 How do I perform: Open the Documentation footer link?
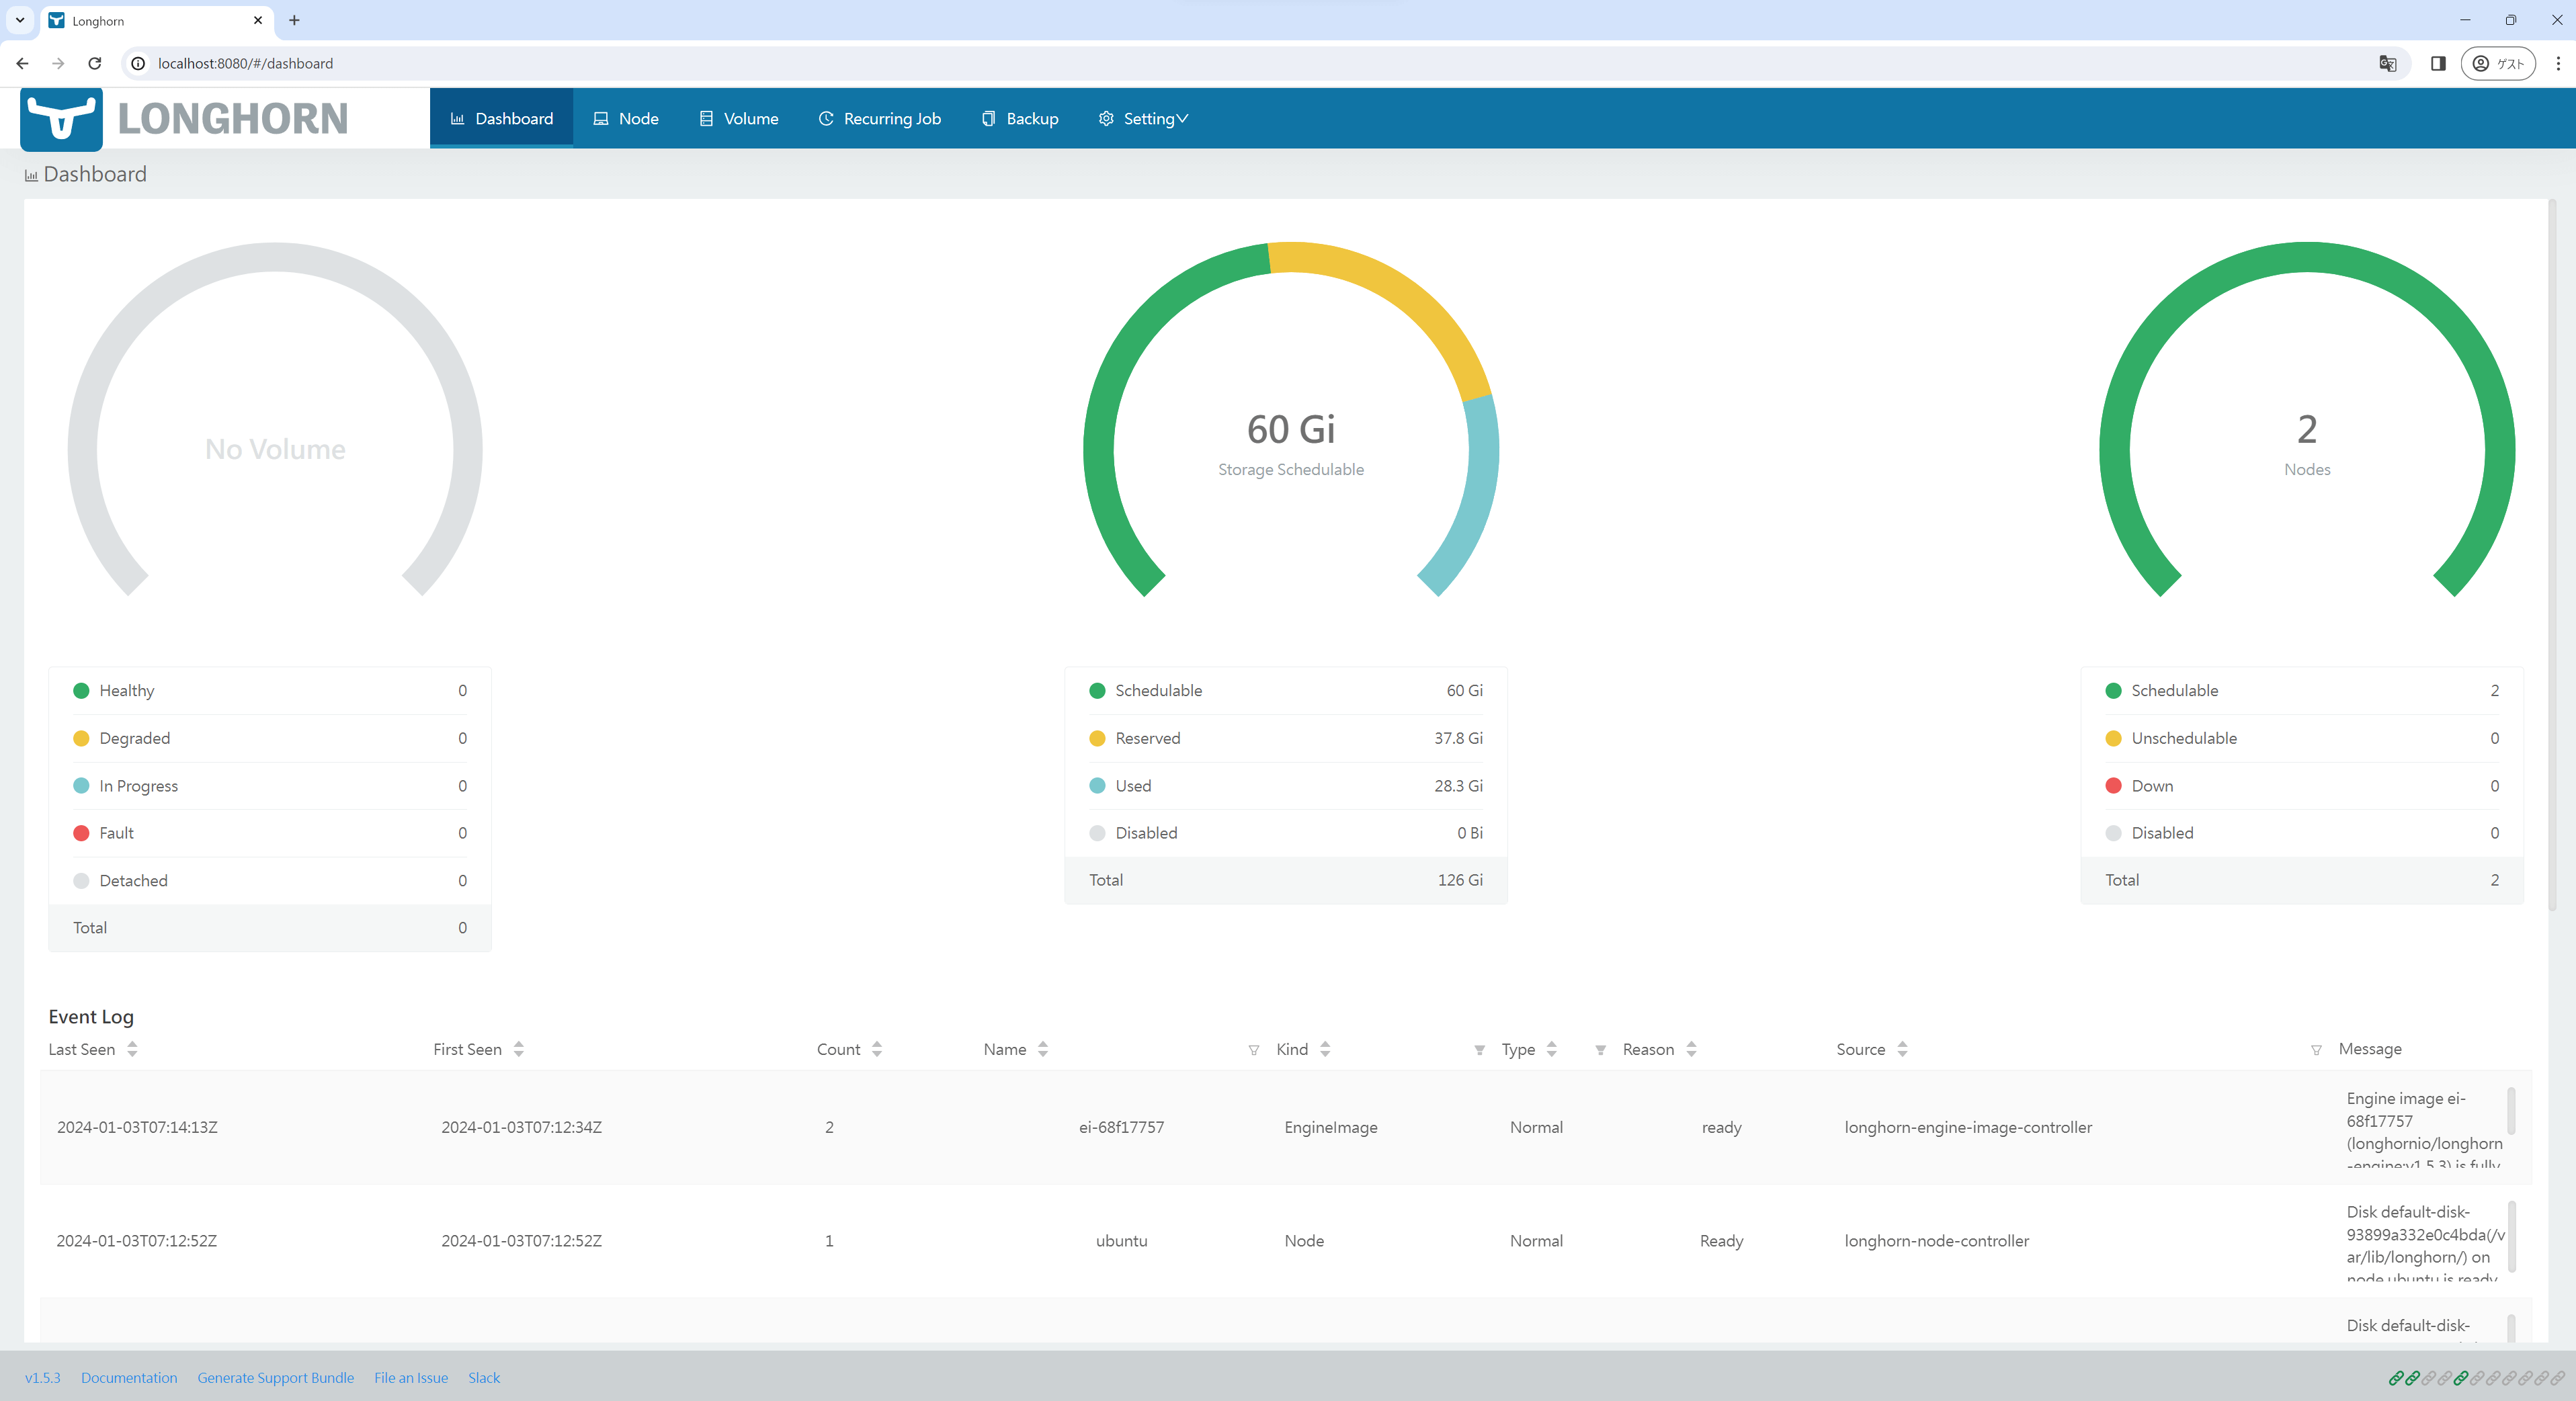pos(129,1378)
